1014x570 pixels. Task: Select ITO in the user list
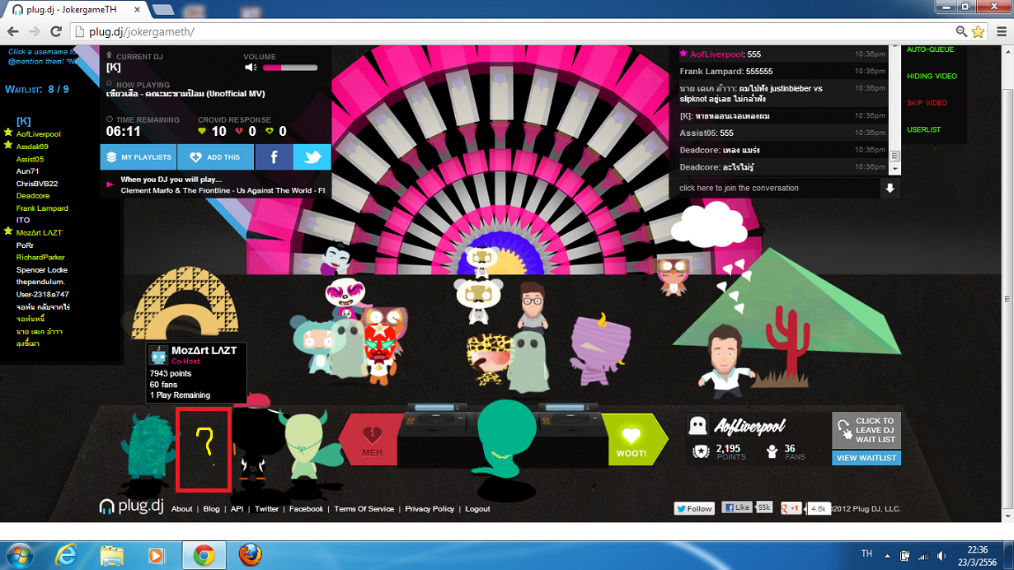point(22,220)
